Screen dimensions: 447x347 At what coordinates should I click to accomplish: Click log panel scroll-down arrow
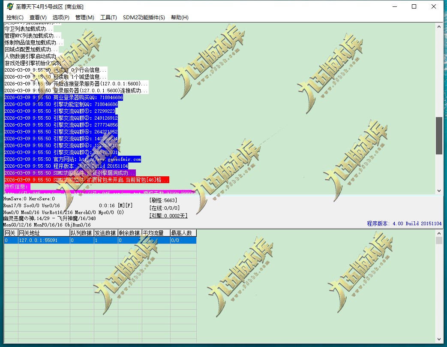point(439,190)
